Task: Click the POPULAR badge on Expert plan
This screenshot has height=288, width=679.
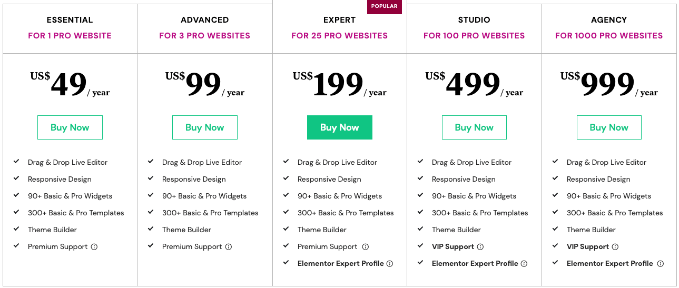Action: [x=385, y=6]
